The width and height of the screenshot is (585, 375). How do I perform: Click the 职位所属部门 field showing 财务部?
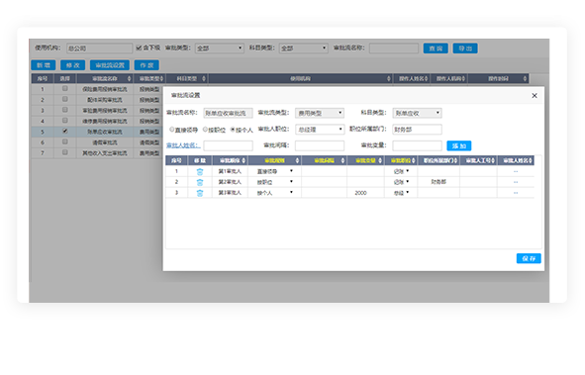click(417, 130)
